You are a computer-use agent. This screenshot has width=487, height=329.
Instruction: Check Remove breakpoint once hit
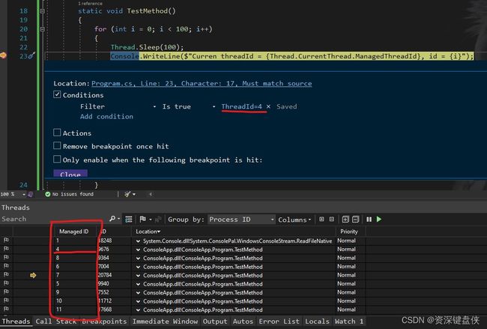point(58,146)
